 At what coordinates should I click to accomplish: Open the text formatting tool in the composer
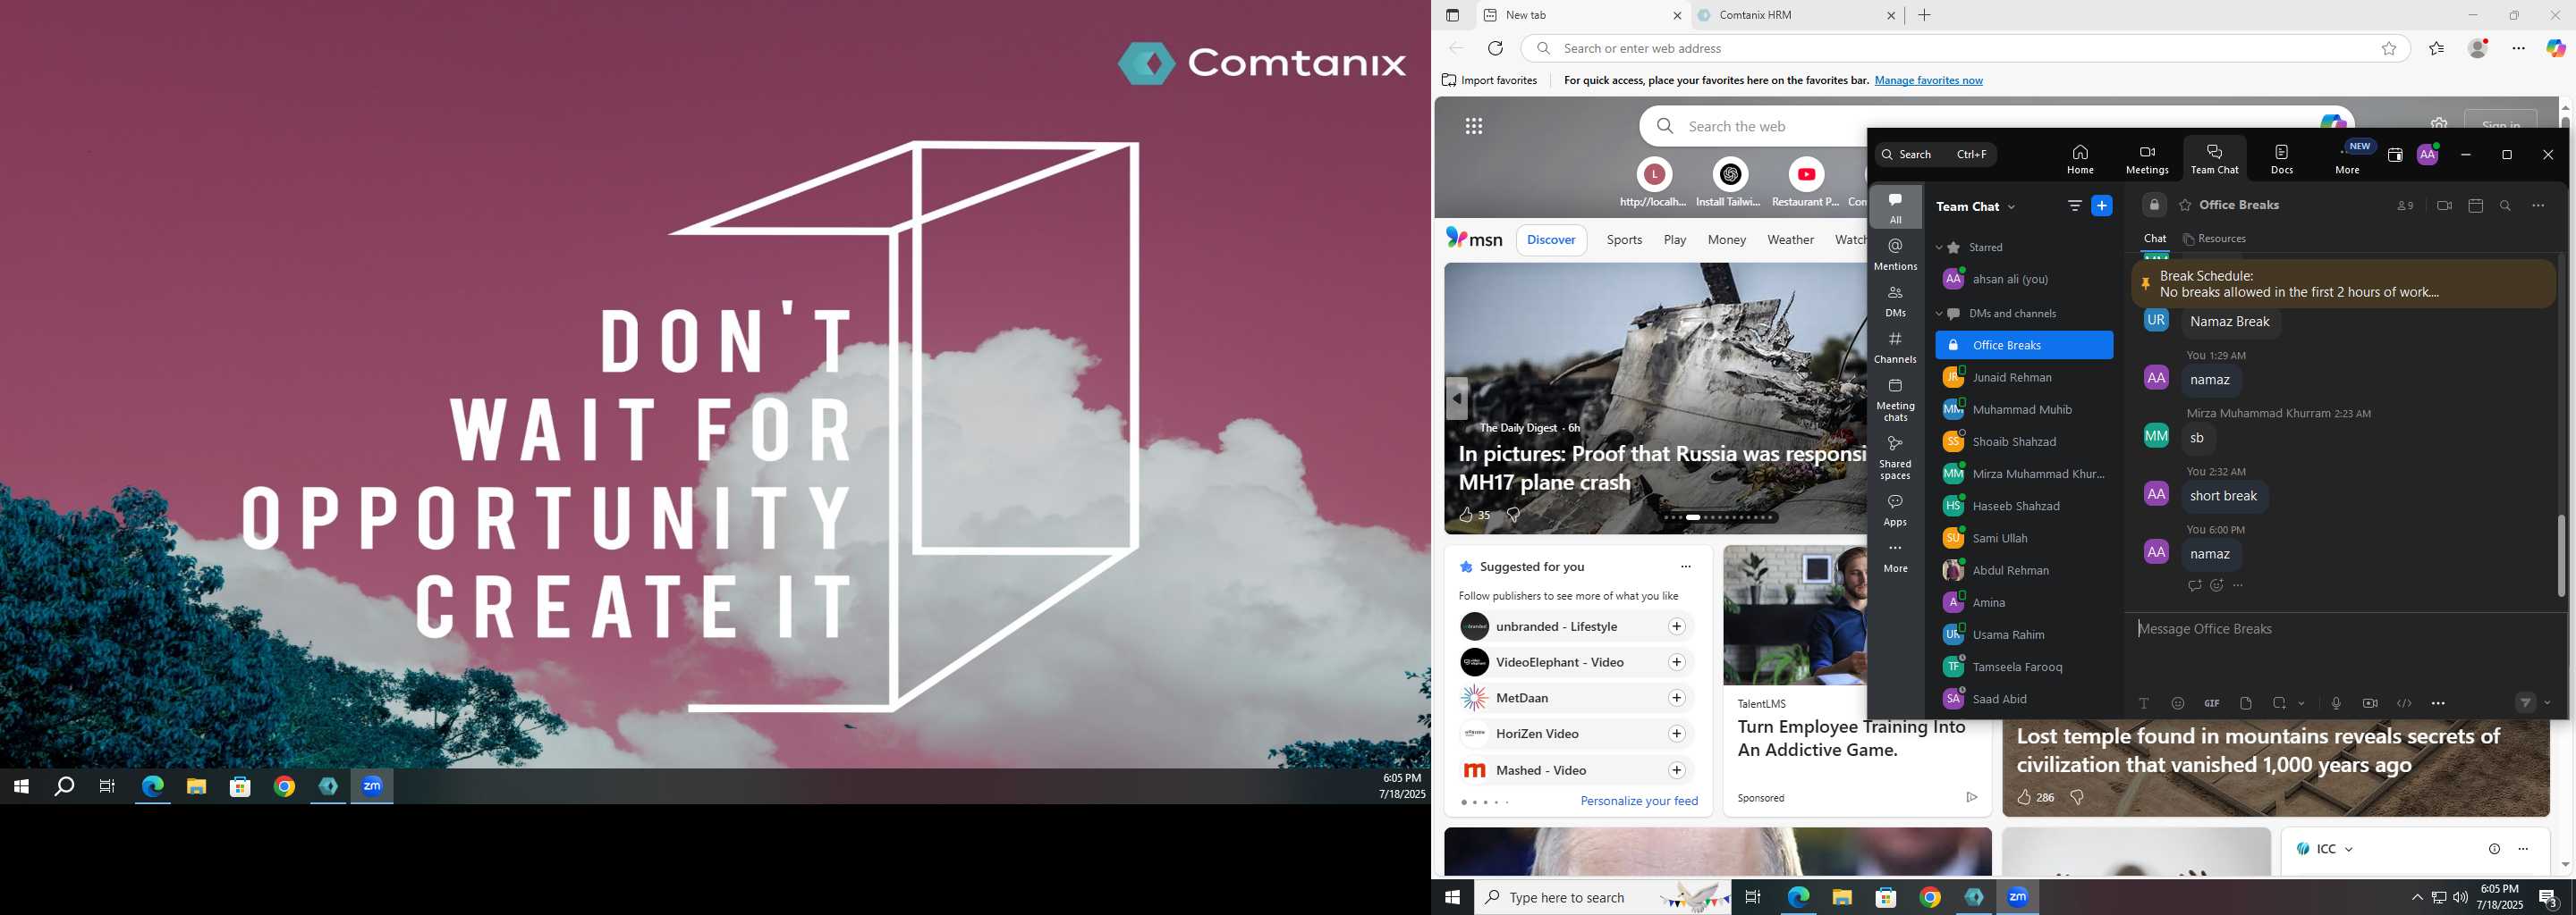tap(2144, 703)
